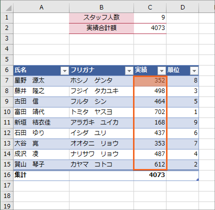Click the 実績合計額 label cell
The image size is (215, 210).
[x=101, y=28]
